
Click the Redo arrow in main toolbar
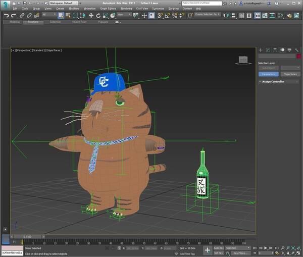tap(14, 16)
